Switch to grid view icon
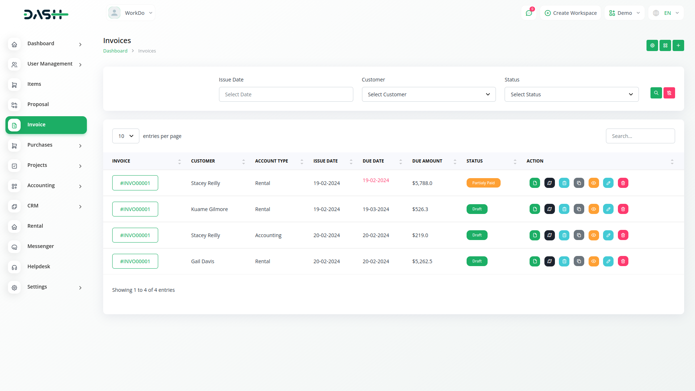Viewport: 695px width, 391px height. [665, 46]
